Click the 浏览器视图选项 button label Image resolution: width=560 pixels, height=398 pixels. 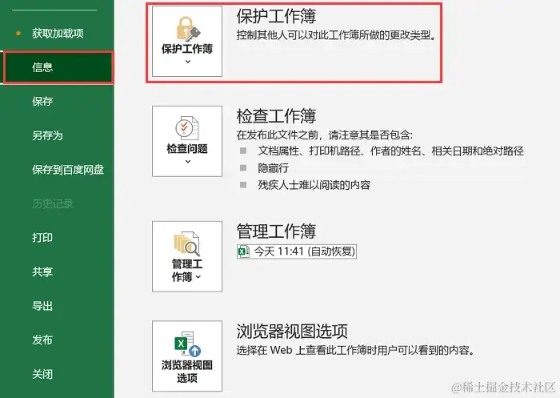[187, 372]
